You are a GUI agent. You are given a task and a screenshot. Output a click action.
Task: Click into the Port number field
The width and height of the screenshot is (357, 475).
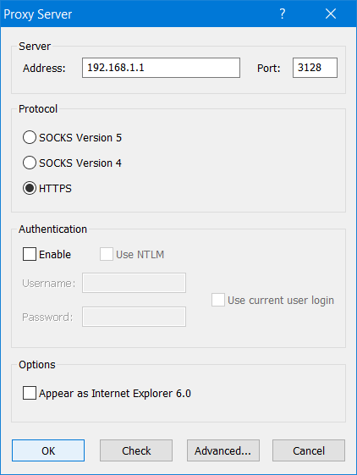pyautogui.click(x=315, y=68)
